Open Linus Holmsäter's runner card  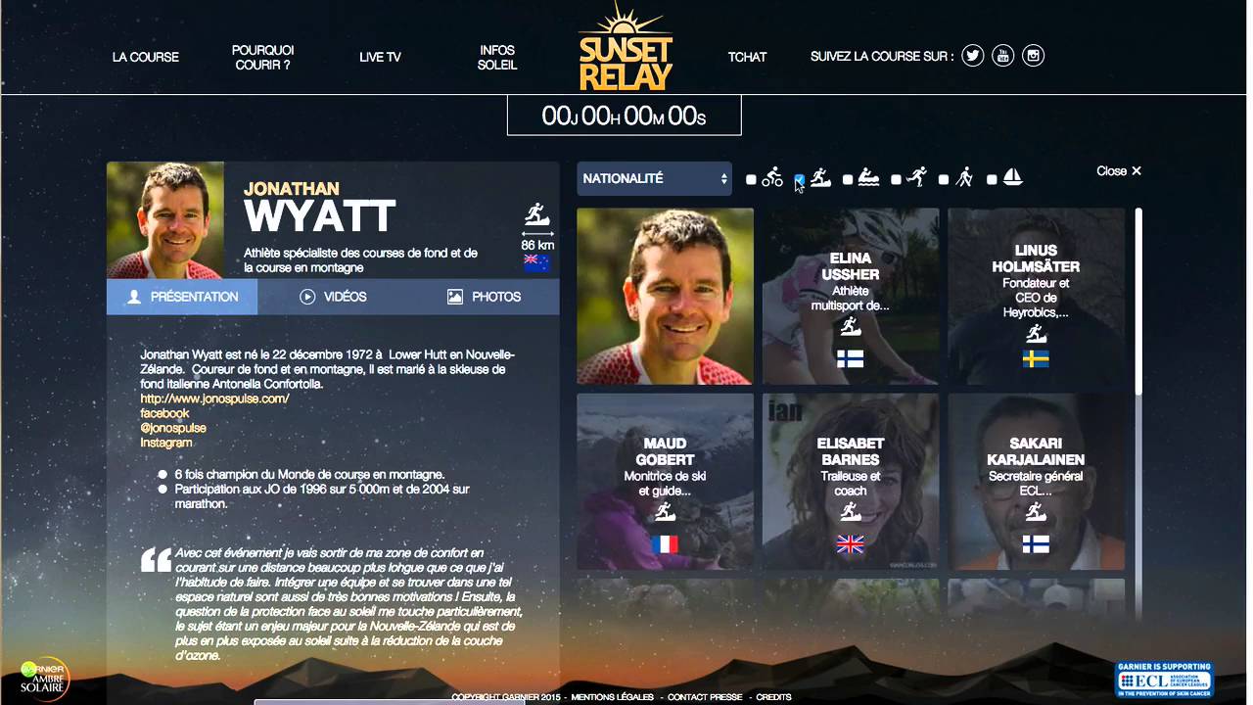click(x=1036, y=296)
